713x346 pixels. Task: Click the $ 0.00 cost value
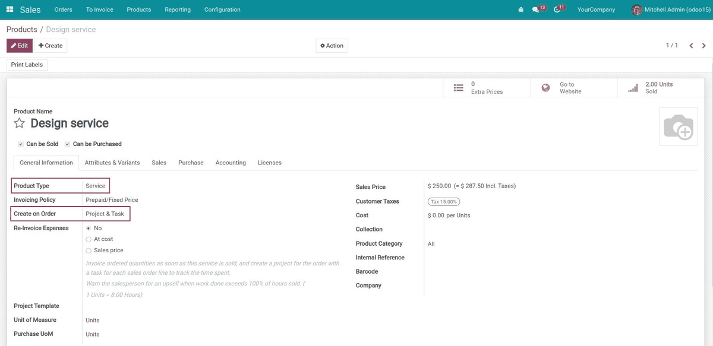(x=436, y=215)
